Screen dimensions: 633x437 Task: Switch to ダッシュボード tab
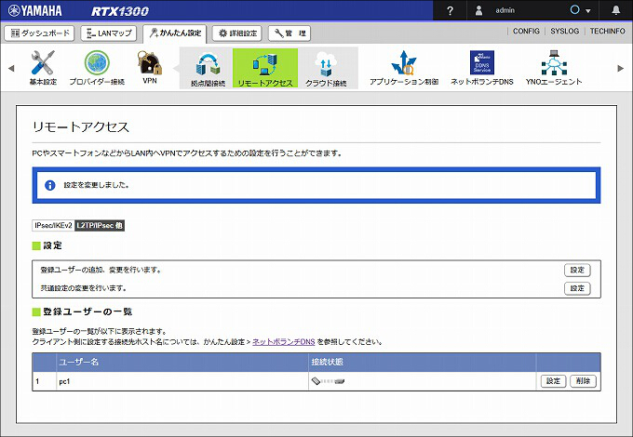(39, 33)
